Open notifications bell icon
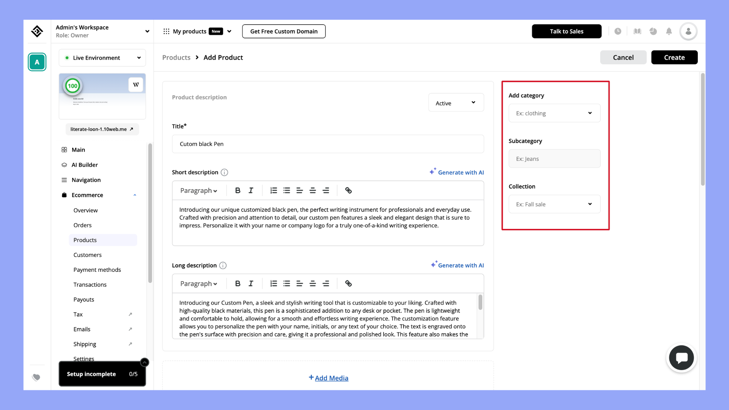This screenshot has height=410, width=729. click(x=669, y=32)
